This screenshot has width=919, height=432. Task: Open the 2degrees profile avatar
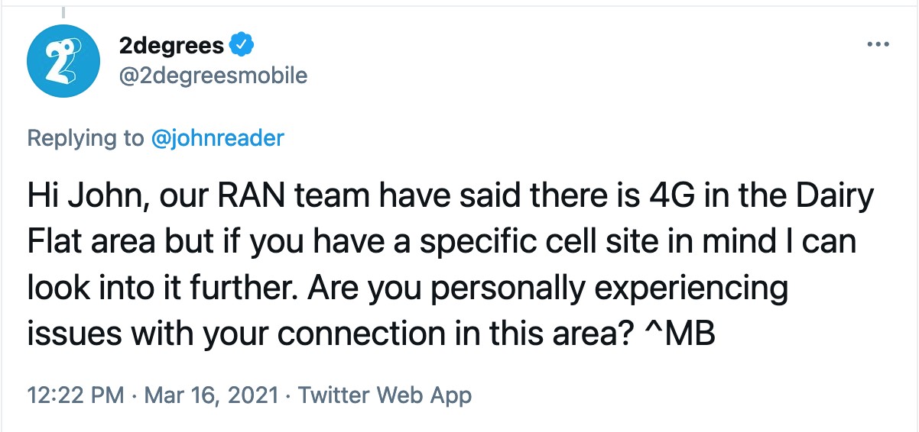[64, 60]
